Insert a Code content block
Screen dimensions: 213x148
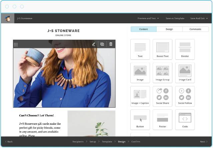pyautogui.click(x=185, y=120)
